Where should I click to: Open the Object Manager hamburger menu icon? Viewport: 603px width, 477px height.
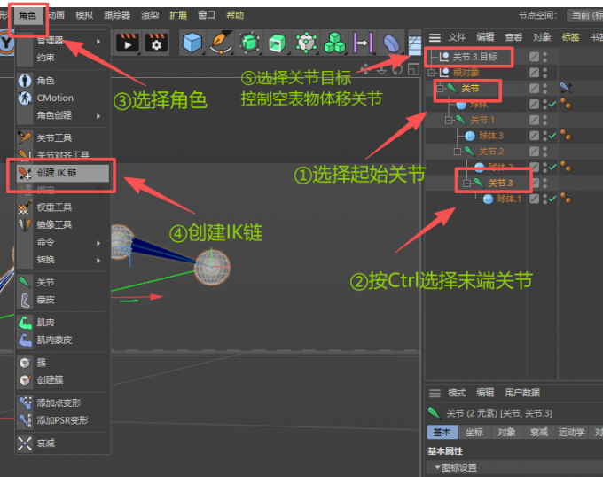click(435, 37)
